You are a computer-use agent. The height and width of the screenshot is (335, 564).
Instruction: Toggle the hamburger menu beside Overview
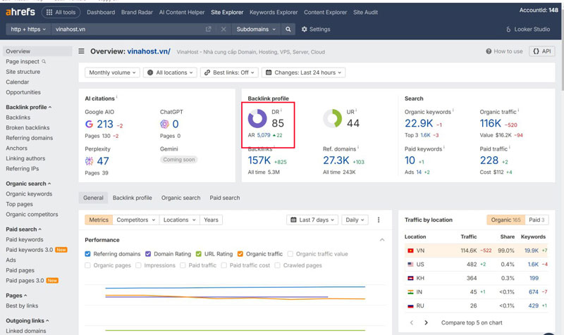click(82, 51)
